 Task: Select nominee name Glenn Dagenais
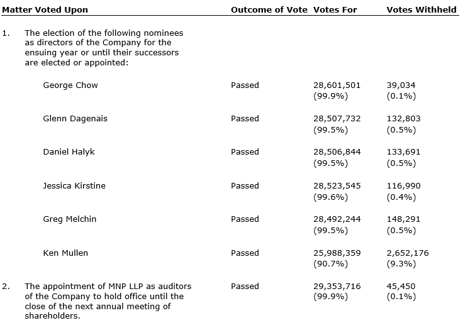tap(75, 118)
